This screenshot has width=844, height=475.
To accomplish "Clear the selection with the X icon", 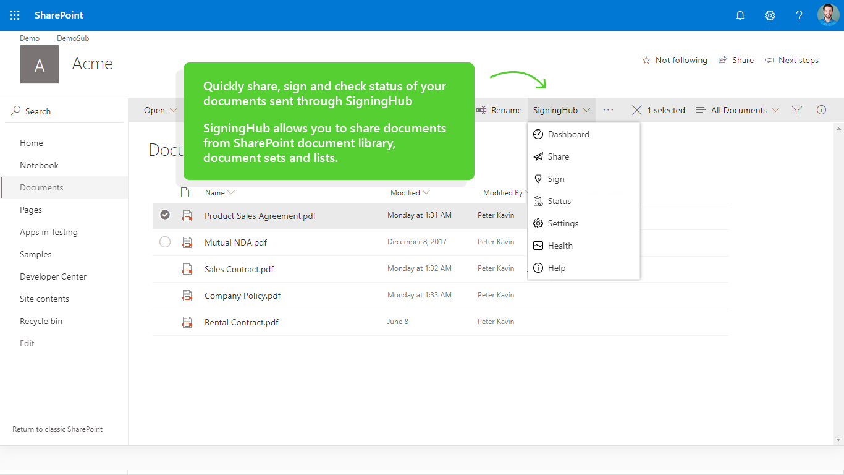I will (x=636, y=110).
